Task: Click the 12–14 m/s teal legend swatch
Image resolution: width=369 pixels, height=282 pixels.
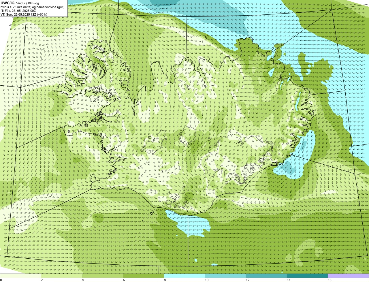Action: coord(266,276)
